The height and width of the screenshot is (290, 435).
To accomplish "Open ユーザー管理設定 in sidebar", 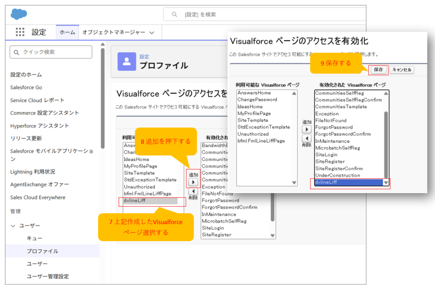I will pos(48,276).
